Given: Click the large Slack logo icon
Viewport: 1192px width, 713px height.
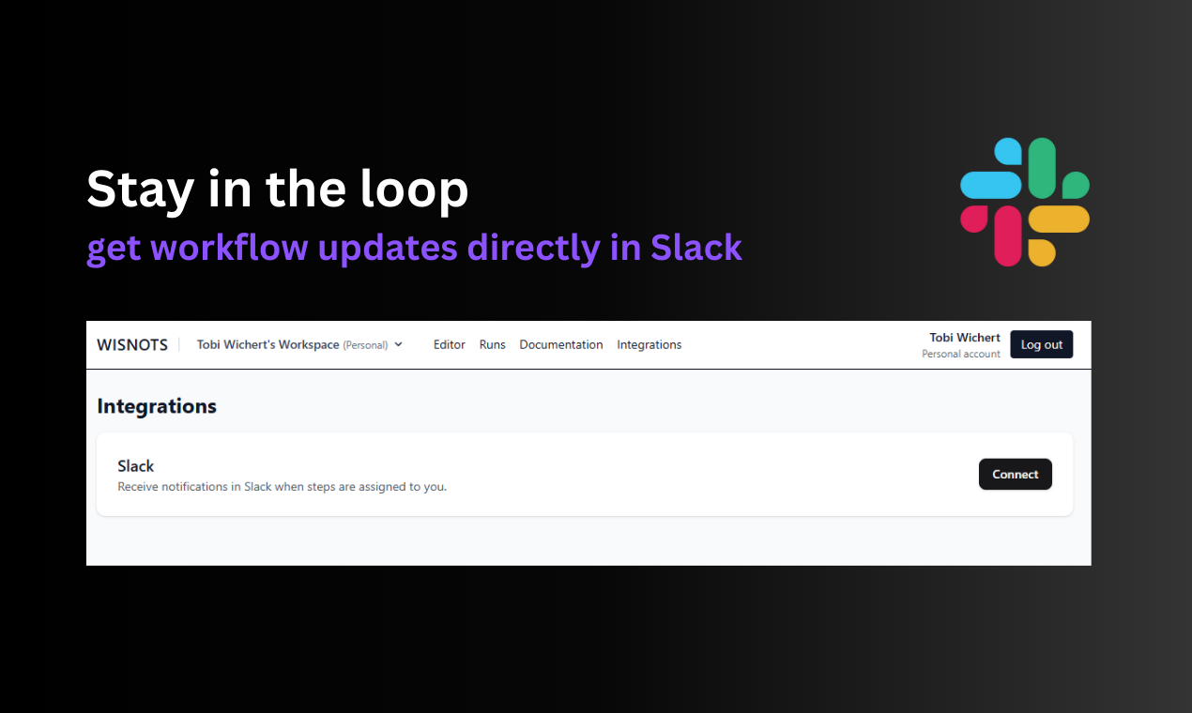Looking at the screenshot, I should (1025, 202).
